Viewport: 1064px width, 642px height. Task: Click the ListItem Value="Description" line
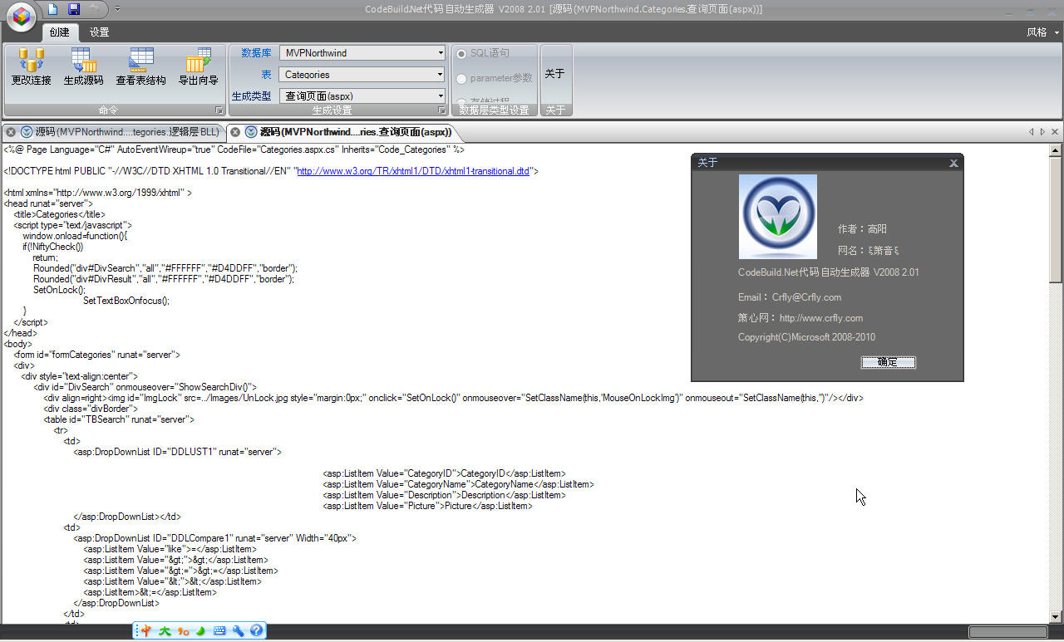[445, 495]
